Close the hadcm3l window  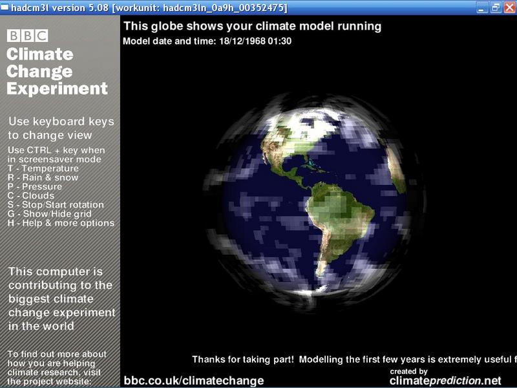coord(509,8)
